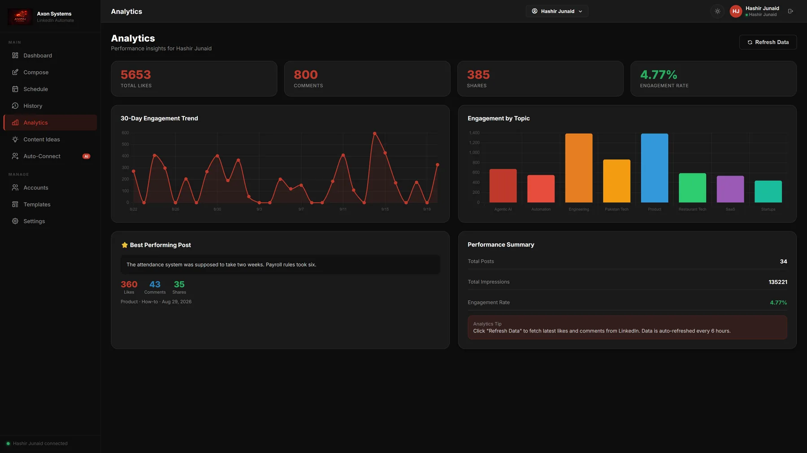The height and width of the screenshot is (453, 807).
Task: Open the Hashir Junaid account dropdown
Action: [x=557, y=11]
